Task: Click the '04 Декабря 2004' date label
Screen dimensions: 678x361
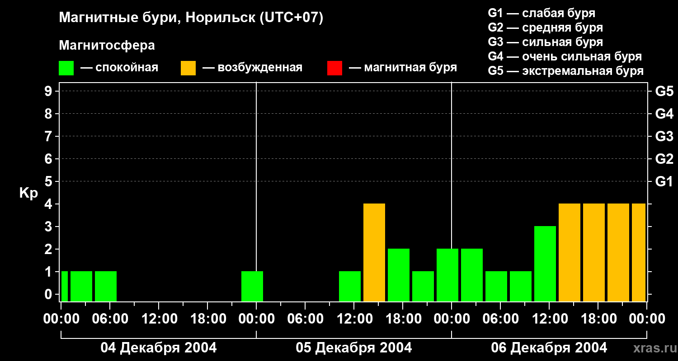Action: [x=158, y=348]
